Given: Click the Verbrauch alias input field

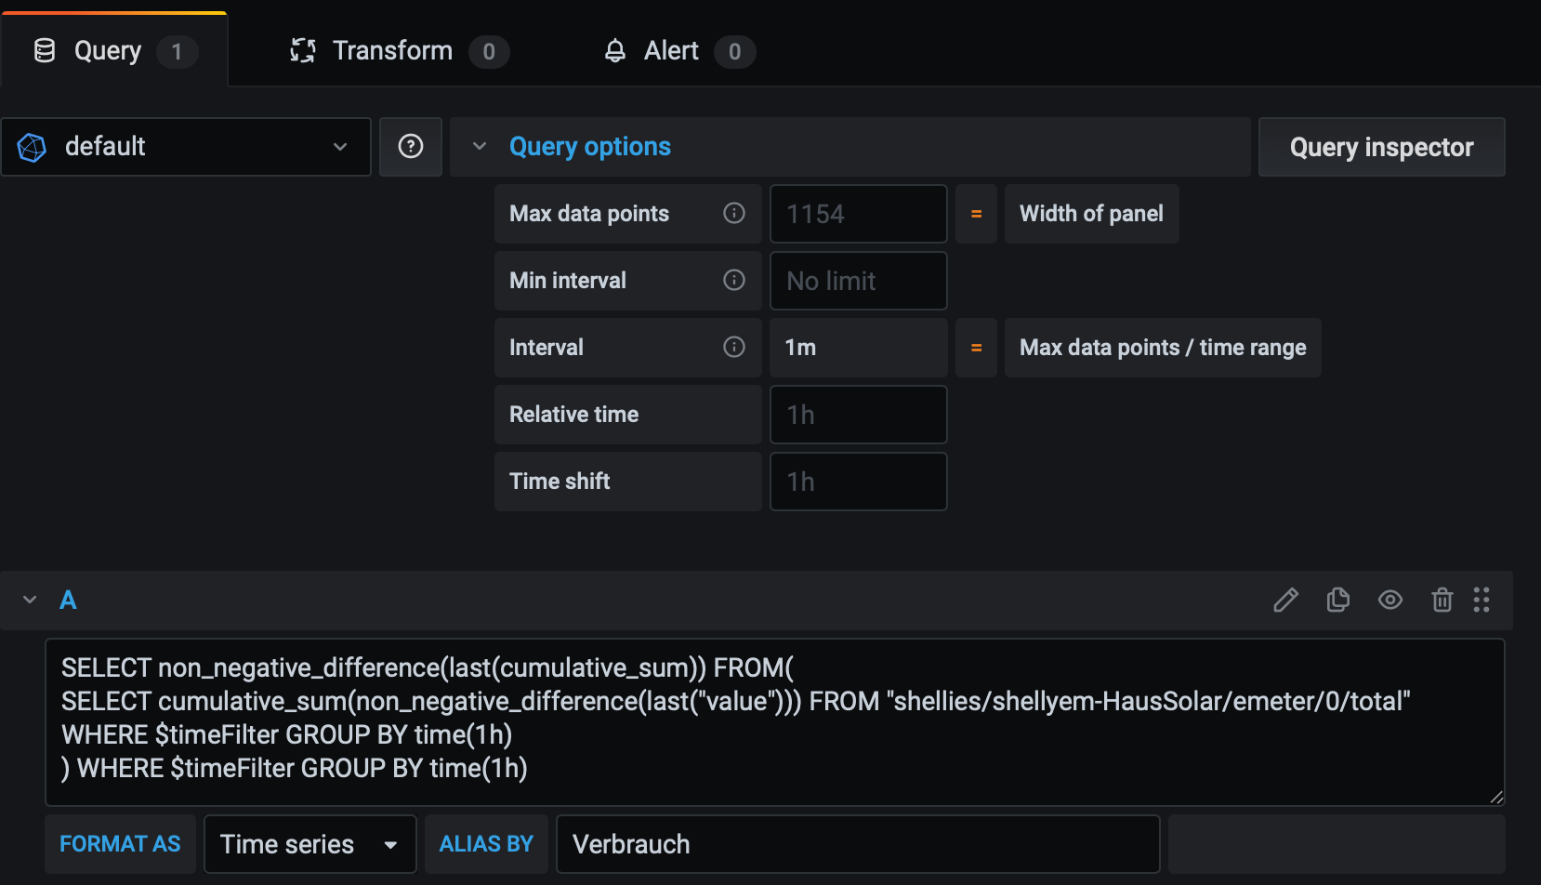Looking at the screenshot, I should coord(857,844).
